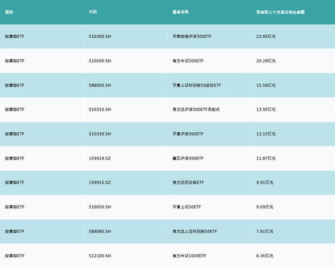Screen dimensions: 335x268
Task: Select code 159915.SZ
Action: pos(100,182)
